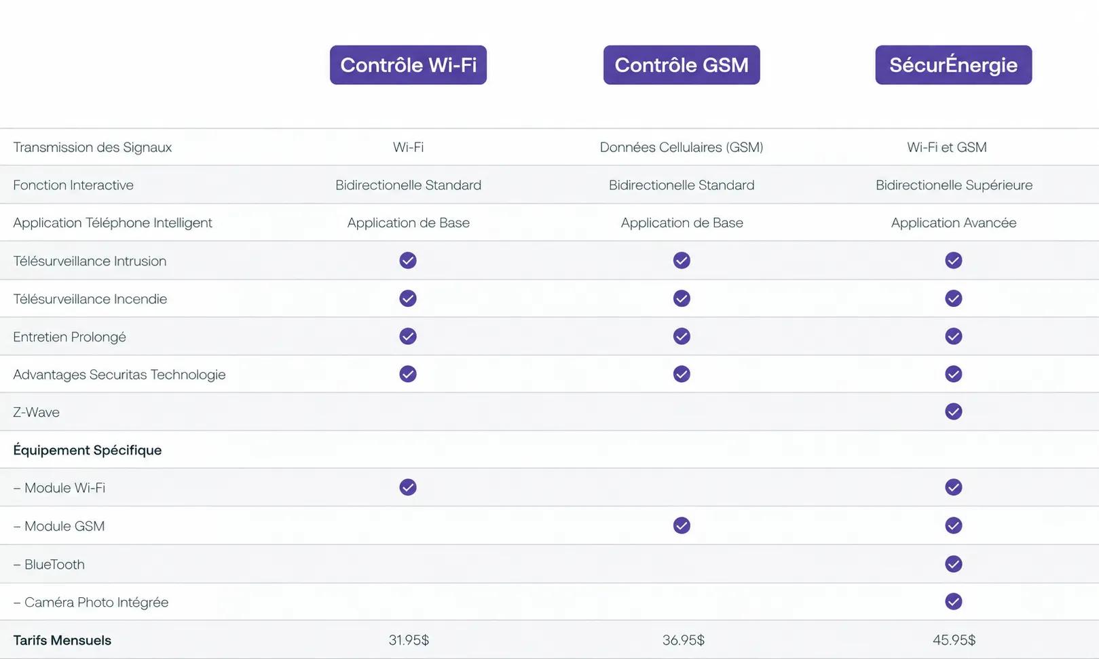Click Entretien Prolongé checkmark for SécurÉnergie
This screenshot has height=659, width=1099.
pyautogui.click(x=954, y=337)
